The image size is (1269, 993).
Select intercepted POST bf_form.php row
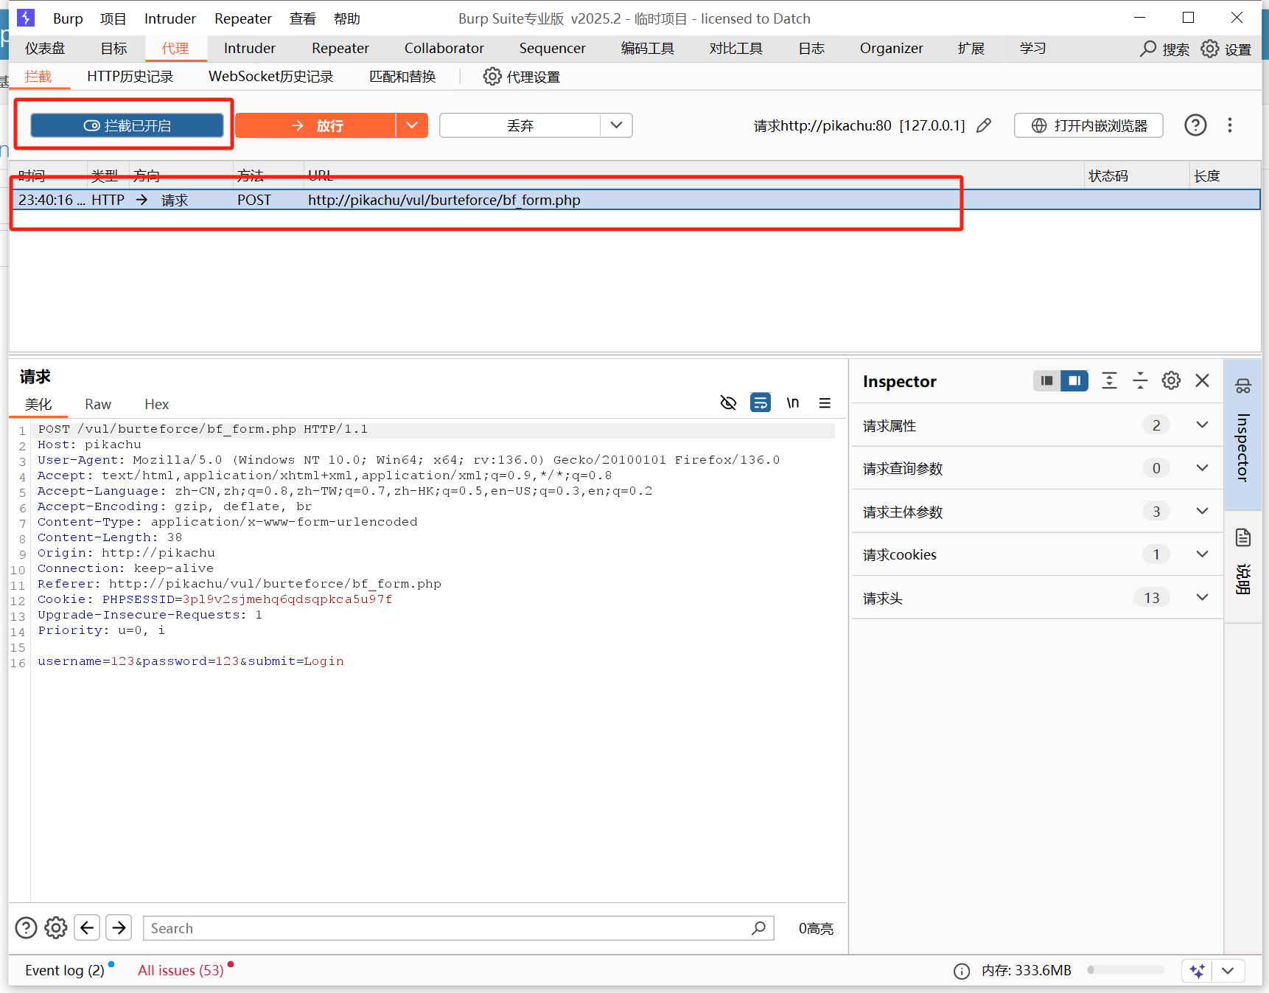(x=635, y=200)
